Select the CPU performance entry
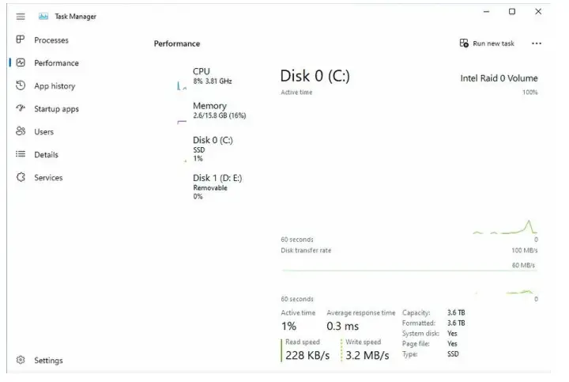Screen dimensions: 569x382 (212, 76)
